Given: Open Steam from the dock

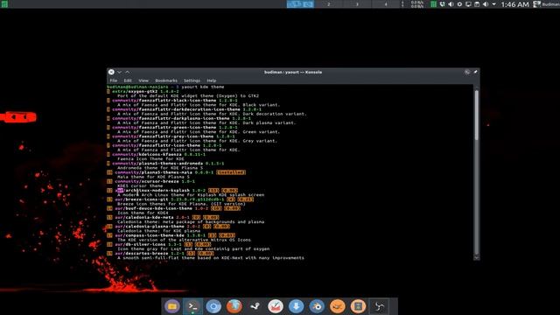Looking at the screenshot, I should (x=255, y=306).
